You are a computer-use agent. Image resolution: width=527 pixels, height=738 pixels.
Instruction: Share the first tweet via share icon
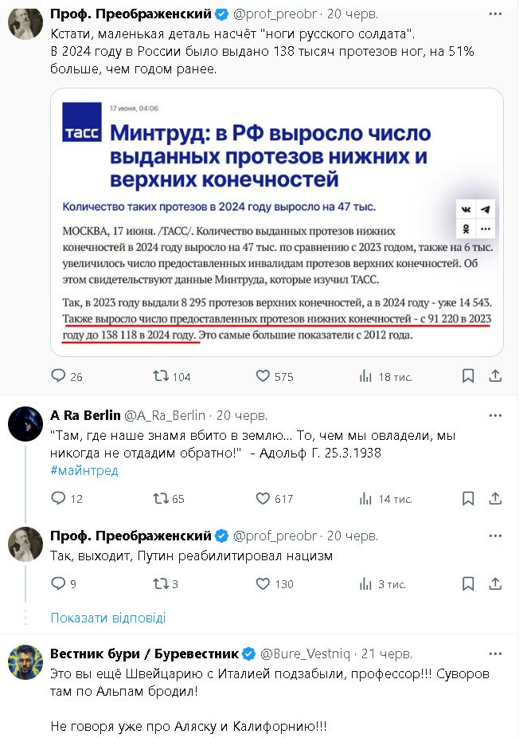pyautogui.click(x=495, y=376)
